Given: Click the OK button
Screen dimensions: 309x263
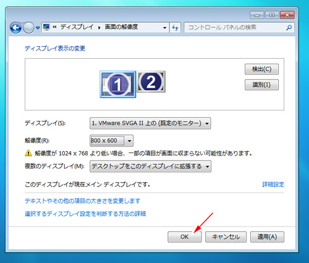Looking at the screenshot, I should point(185,237).
